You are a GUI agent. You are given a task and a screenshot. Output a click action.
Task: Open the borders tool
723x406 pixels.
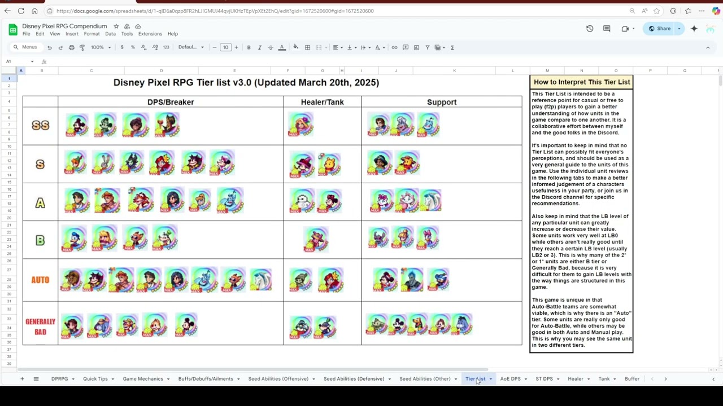[307, 47]
